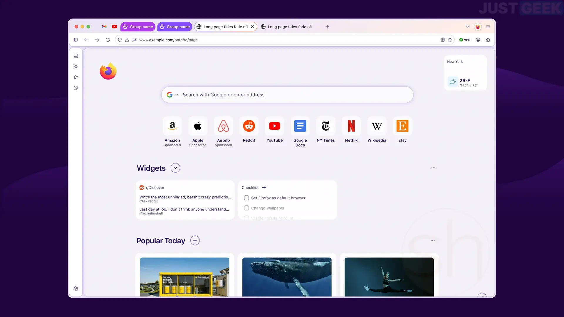
Task: Click the plus button beside Popular Today
Action: (195, 240)
